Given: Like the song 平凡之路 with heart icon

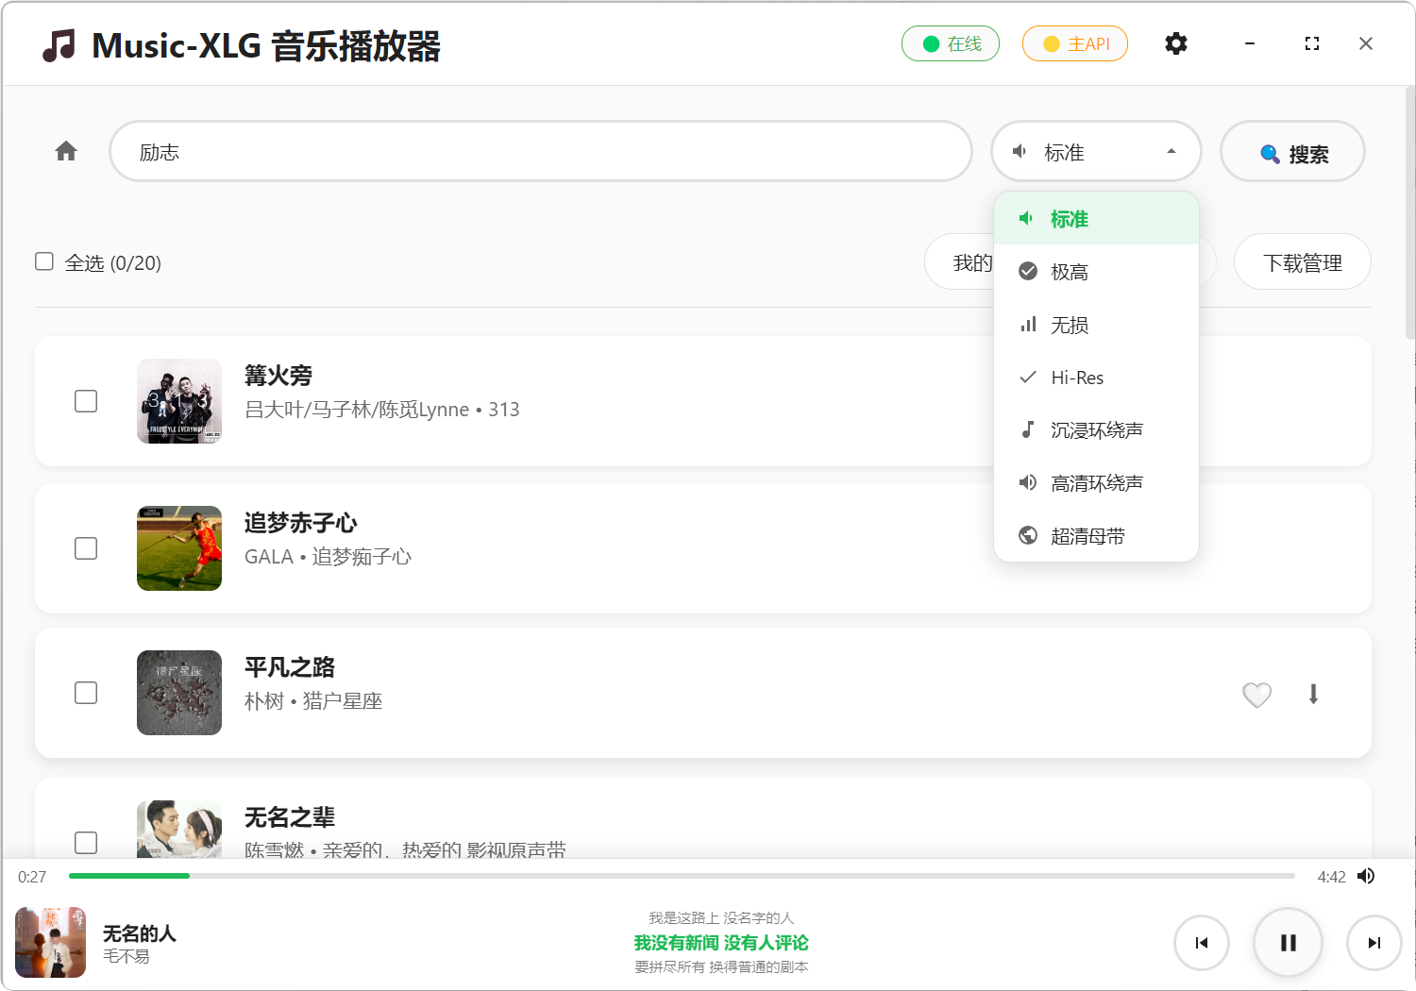Looking at the screenshot, I should pyautogui.click(x=1256, y=695).
